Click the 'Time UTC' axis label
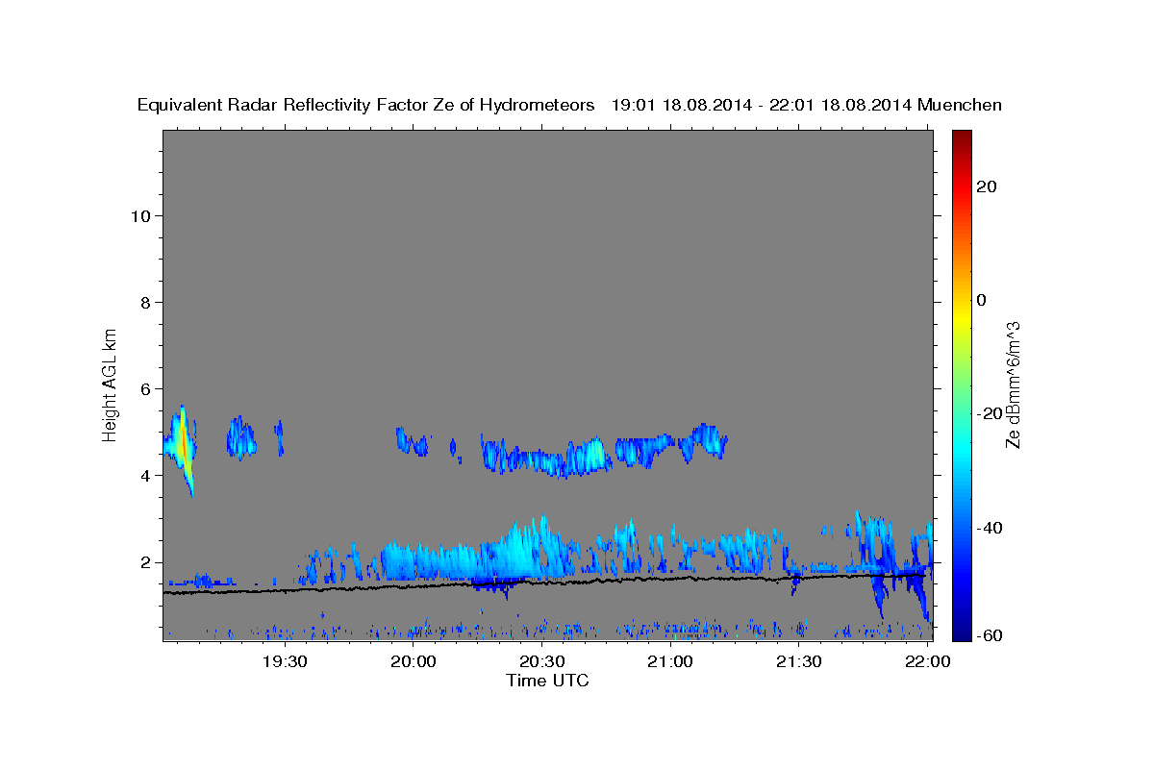 547,681
